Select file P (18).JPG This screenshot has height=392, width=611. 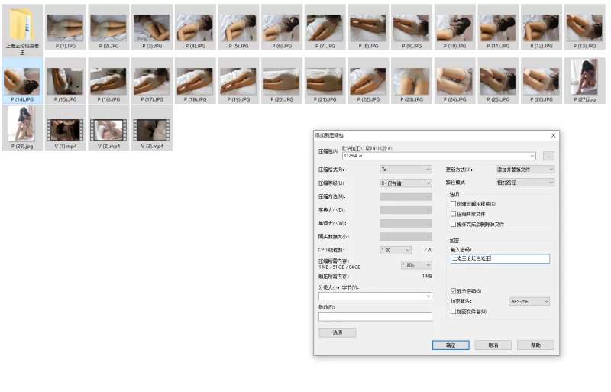(195, 81)
